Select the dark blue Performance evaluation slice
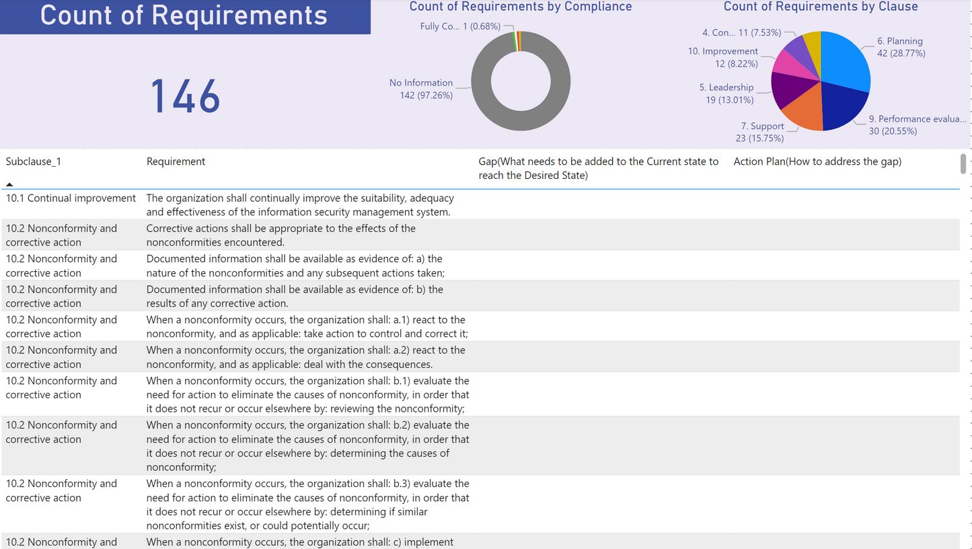This screenshot has width=972, height=549. click(x=842, y=105)
